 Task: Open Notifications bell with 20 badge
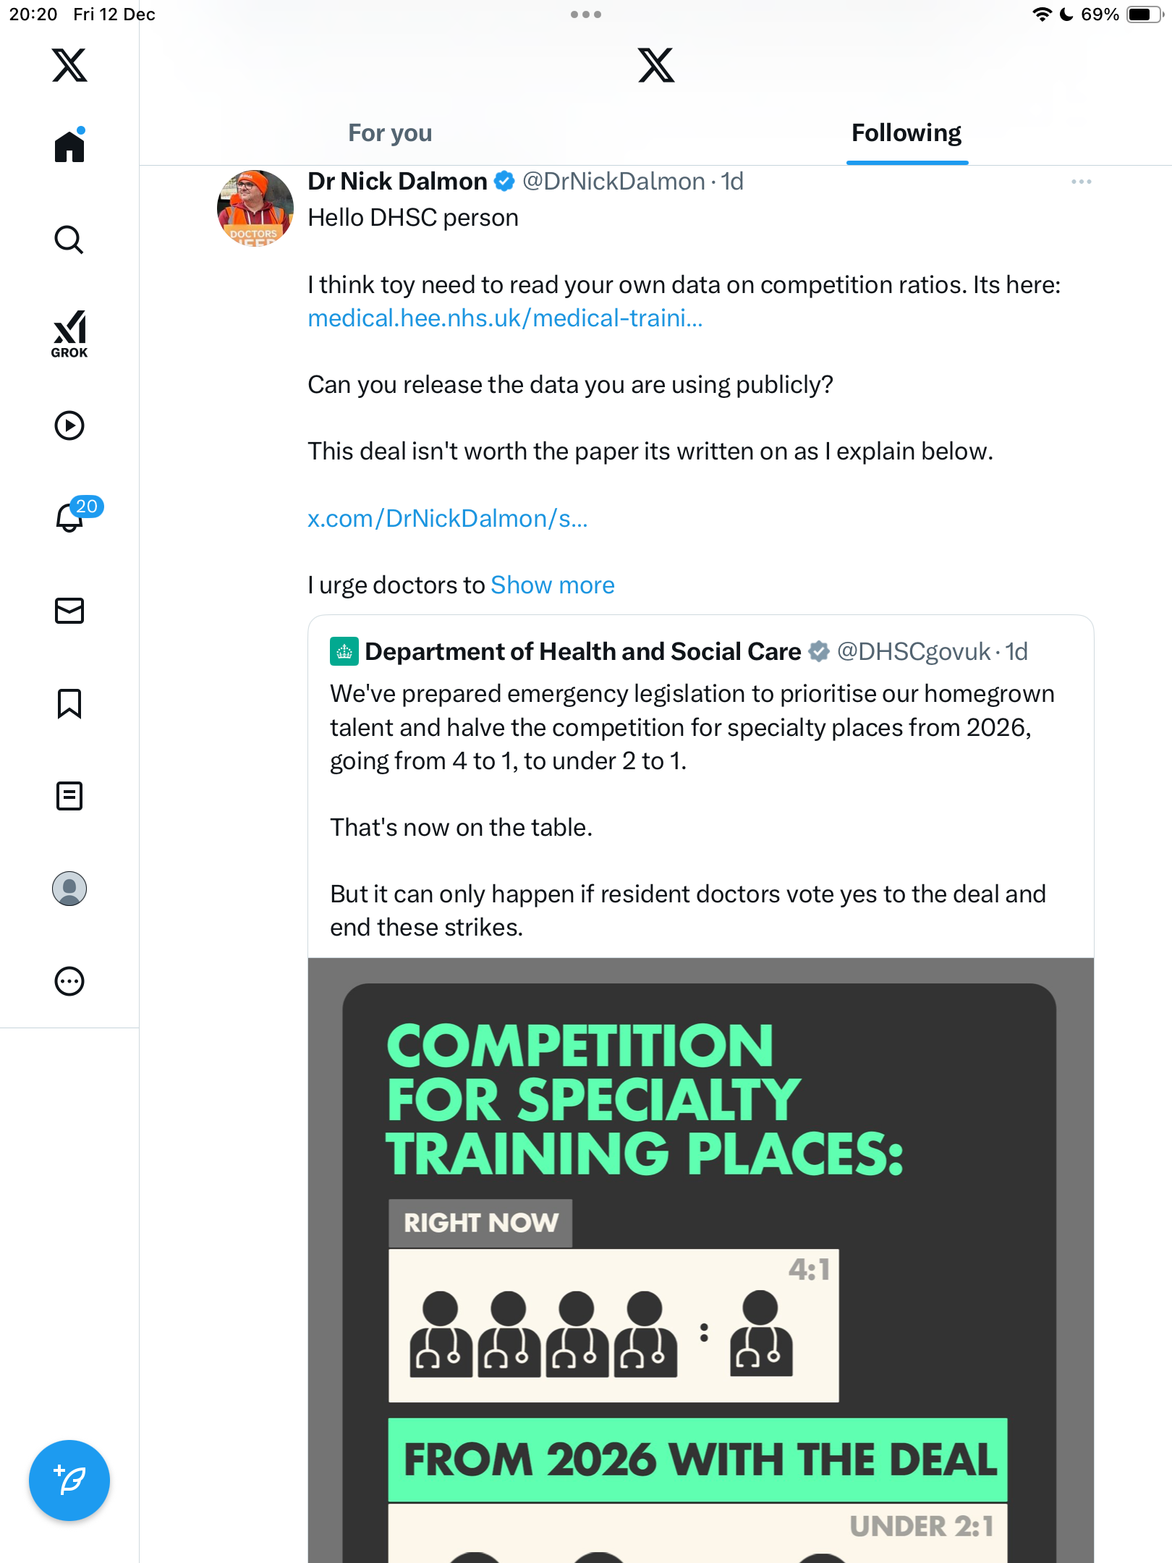click(x=69, y=517)
